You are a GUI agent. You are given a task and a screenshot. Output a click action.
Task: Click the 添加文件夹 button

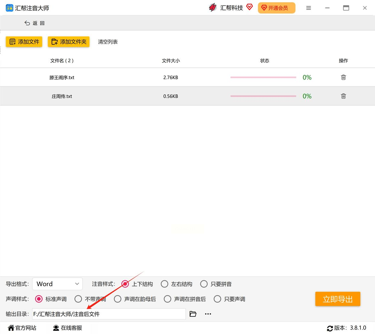(x=69, y=42)
